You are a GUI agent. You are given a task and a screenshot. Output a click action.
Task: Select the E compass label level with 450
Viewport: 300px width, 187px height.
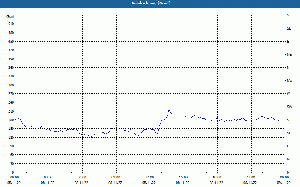tap(288, 42)
